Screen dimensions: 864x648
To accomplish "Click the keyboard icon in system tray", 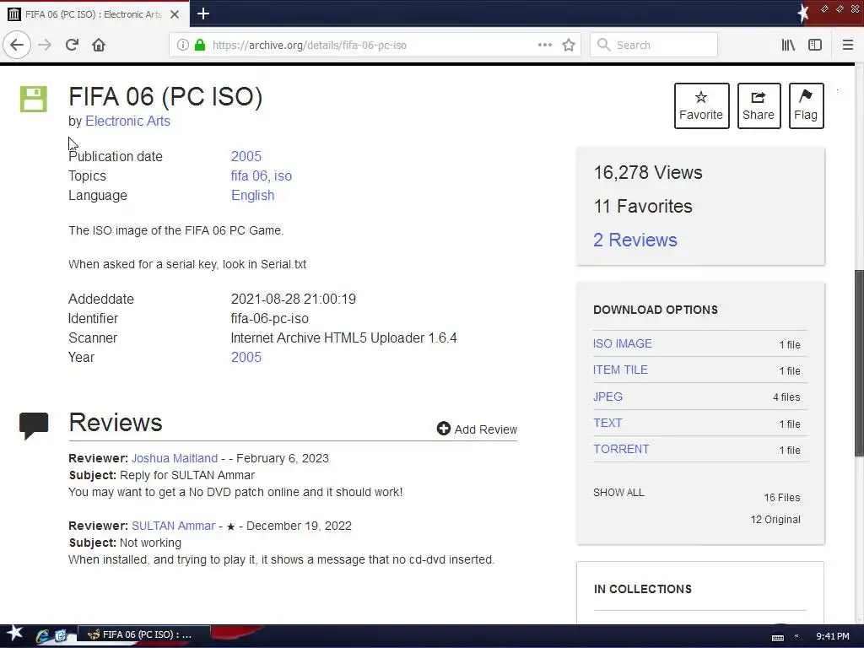I will pyautogui.click(x=777, y=636).
